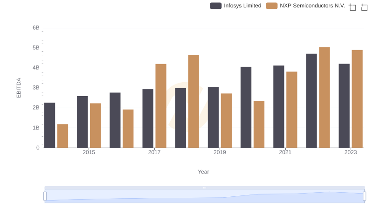Click the Infosys Limited legend label
The height and width of the screenshot is (214, 373).
click(x=242, y=6)
